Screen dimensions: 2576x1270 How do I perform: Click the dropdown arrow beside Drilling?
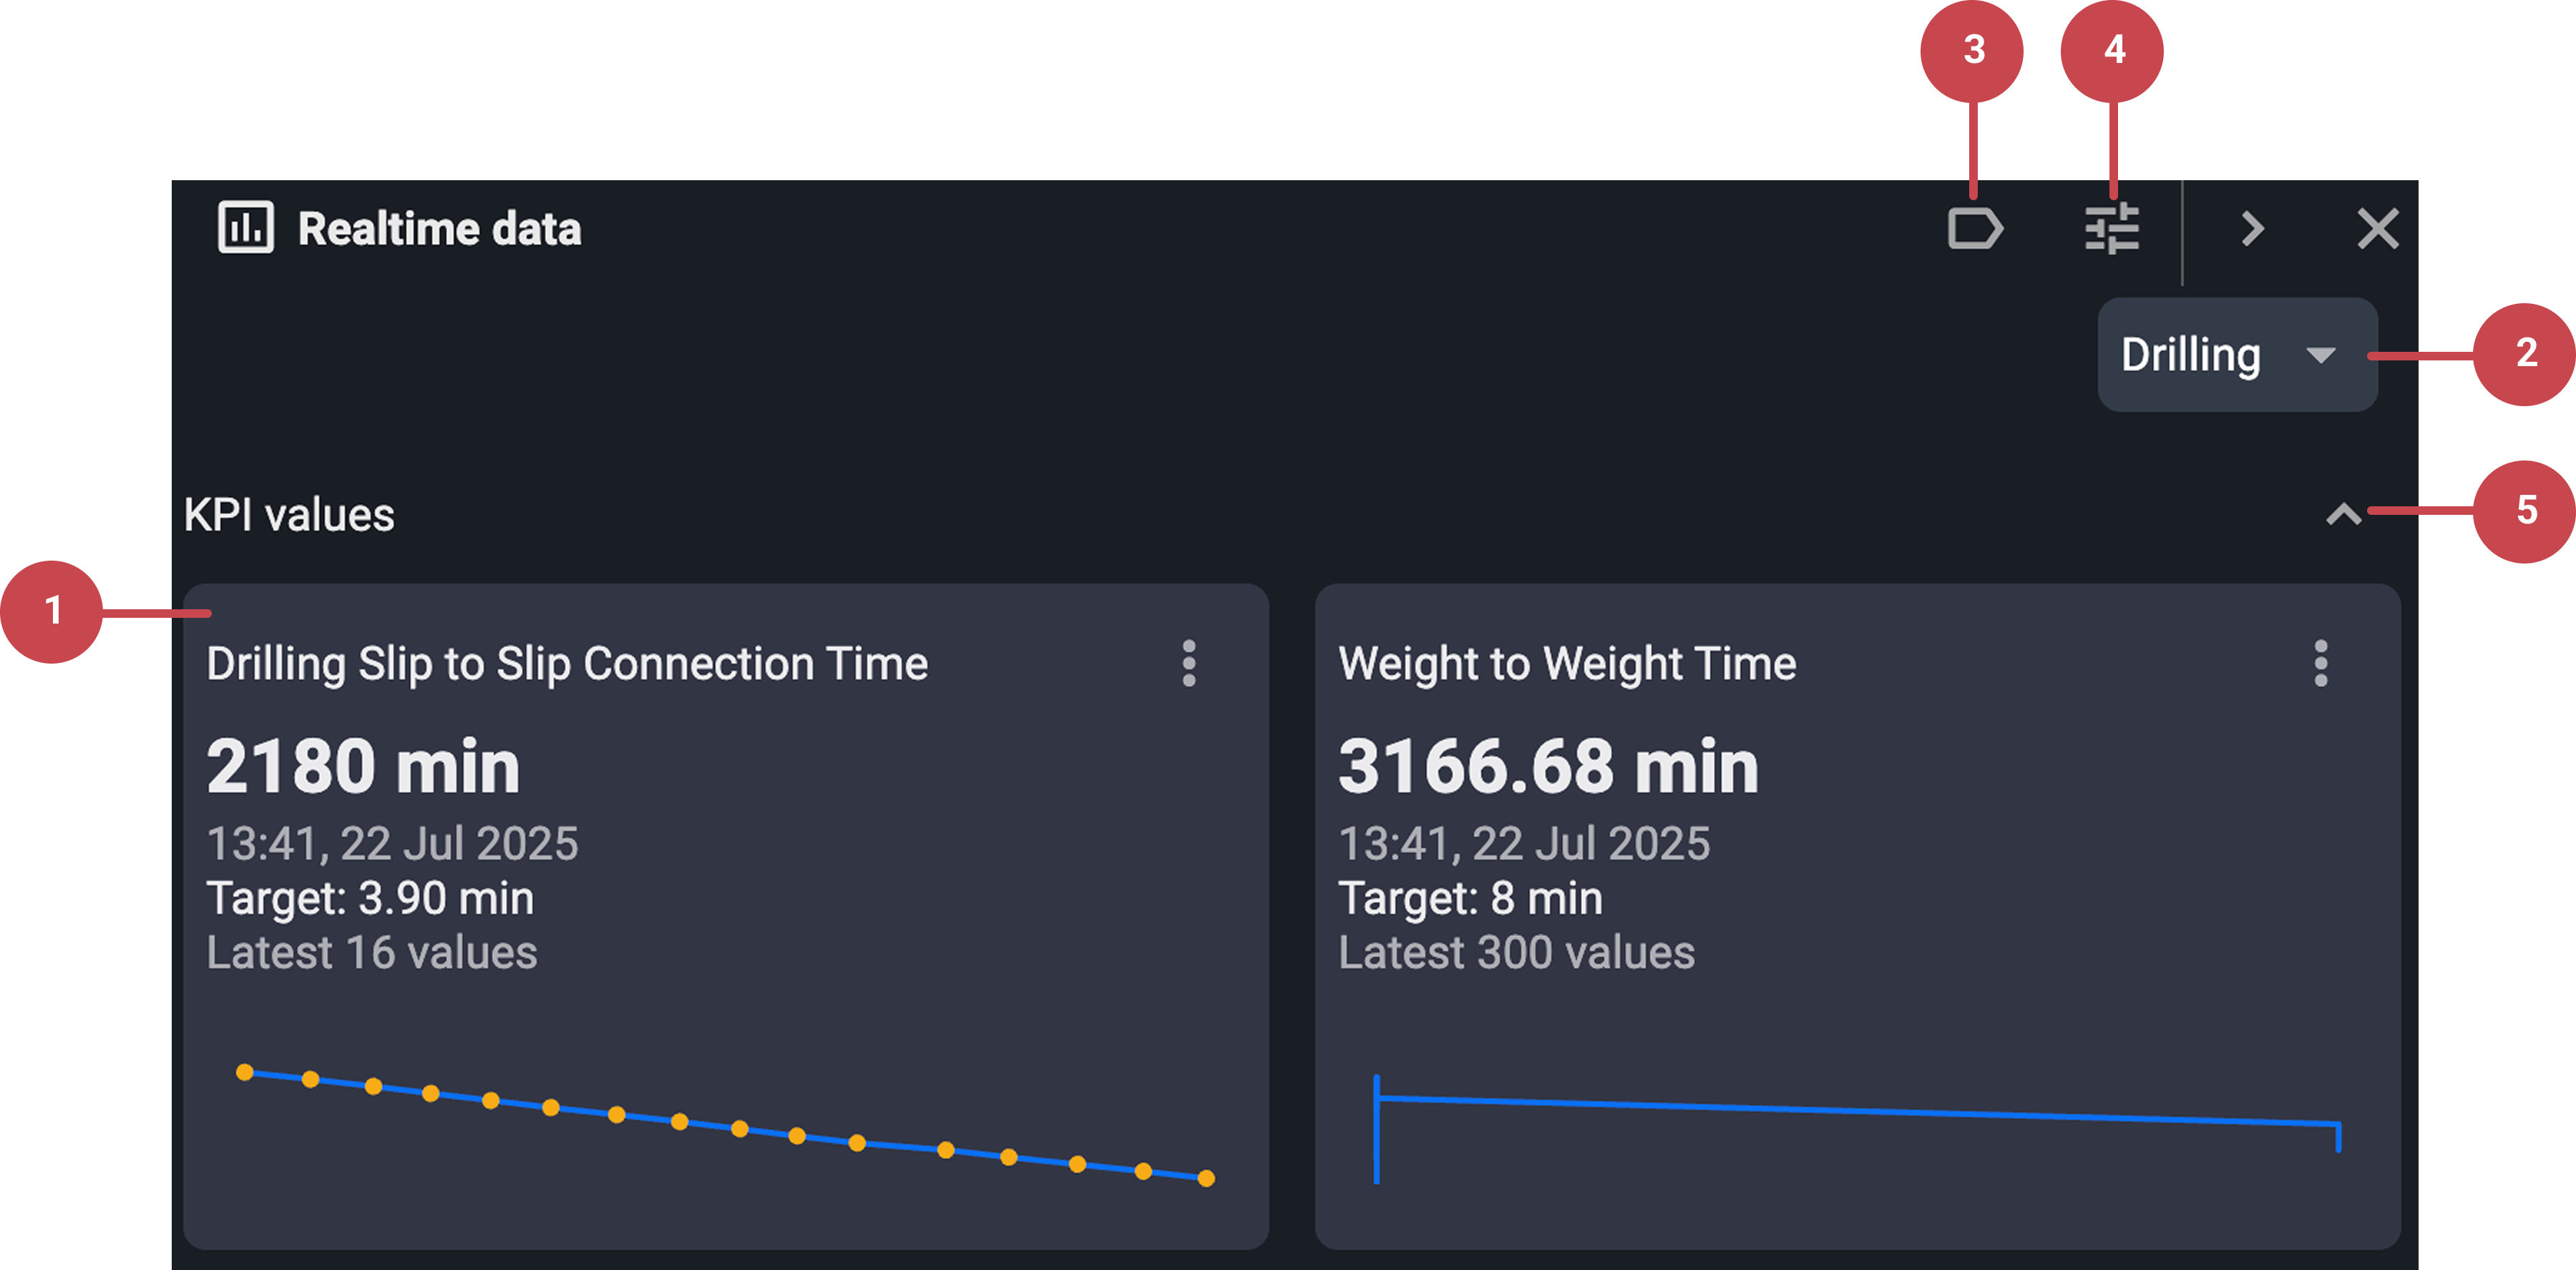(x=2322, y=355)
